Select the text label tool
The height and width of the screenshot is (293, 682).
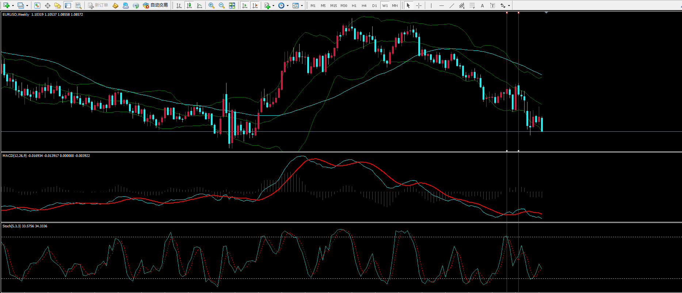(x=482, y=5)
